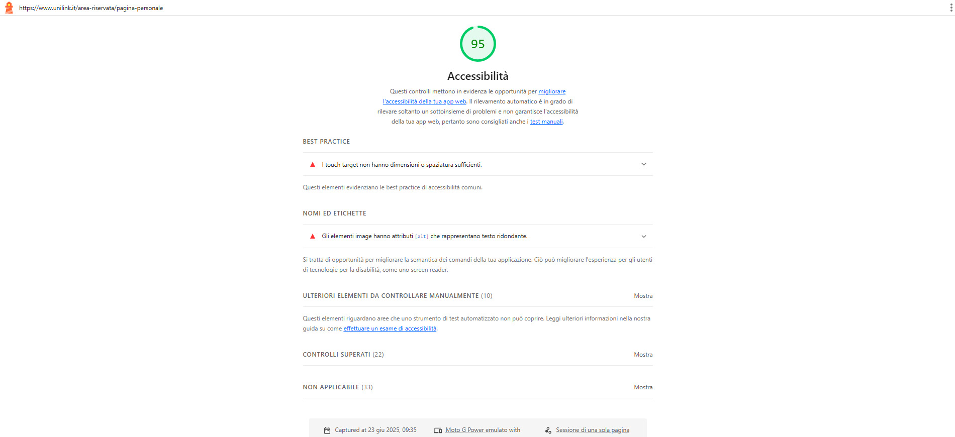Click the session icon beside Sessione di una sola pagina
955x437 pixels.
(548, 430)
